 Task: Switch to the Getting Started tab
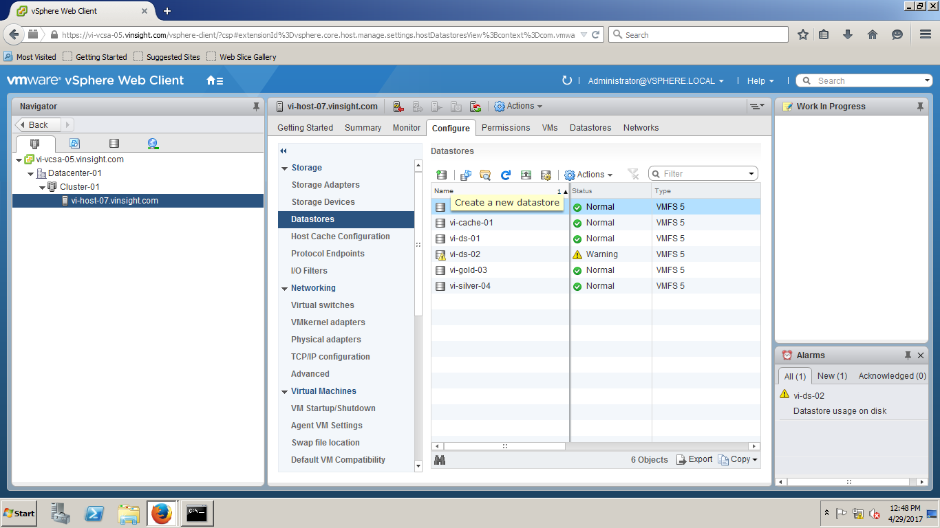tap(305, 128)
